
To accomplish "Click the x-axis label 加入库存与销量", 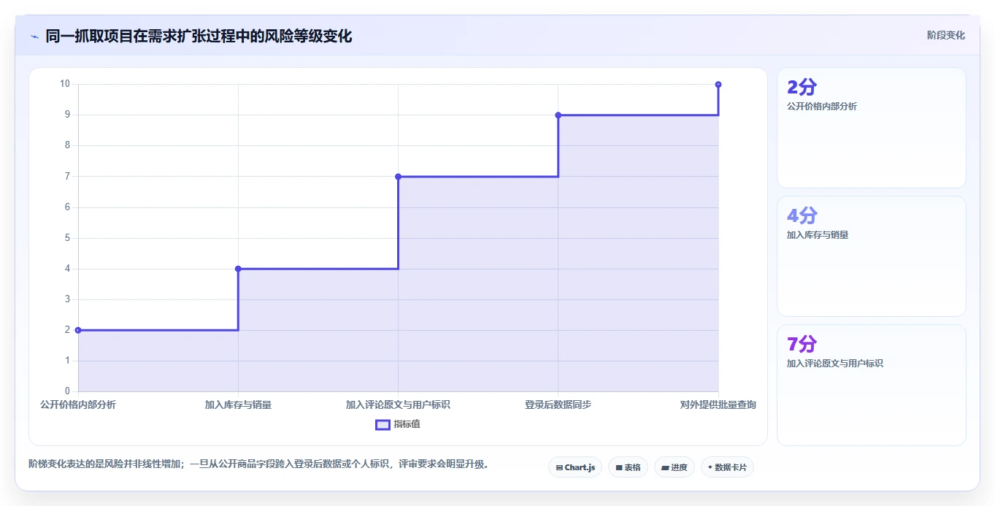I will tap(238, 405).
